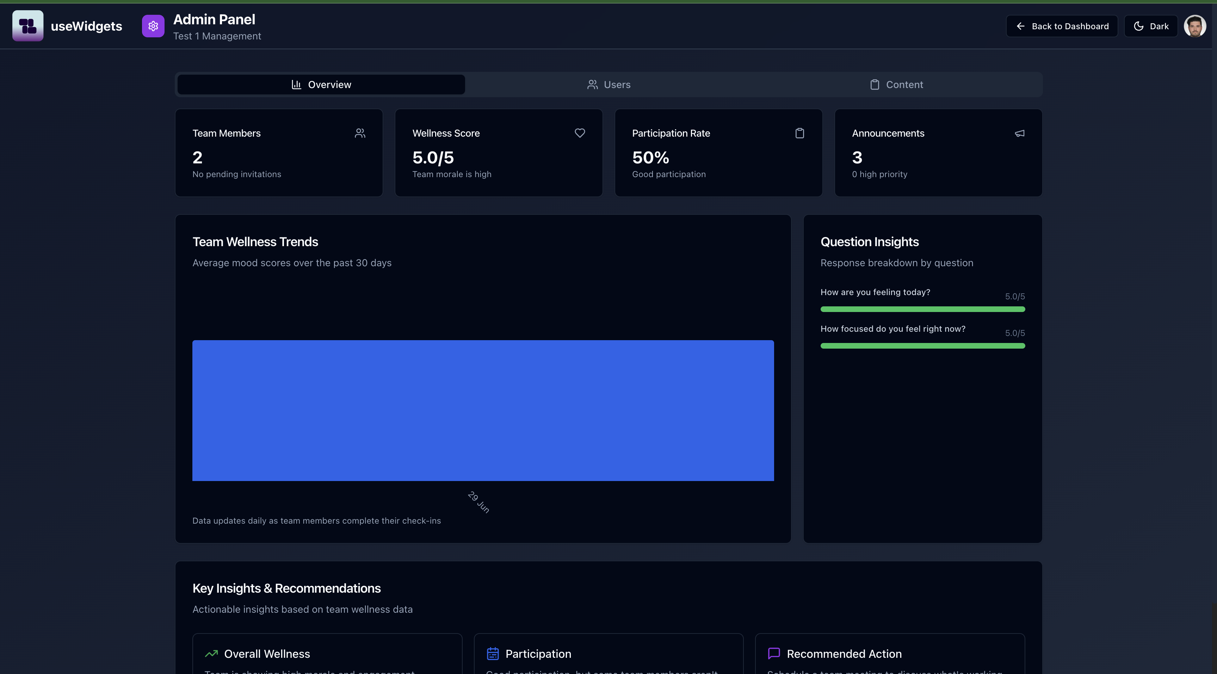Select the Overview tab
Viewport: 1217px width, 674px height.
(321, 85)
